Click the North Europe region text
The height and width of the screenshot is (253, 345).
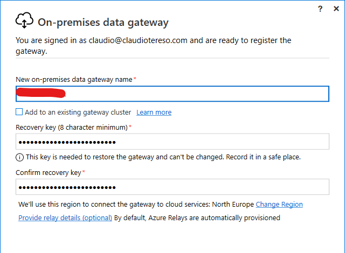tap(232, 205)
